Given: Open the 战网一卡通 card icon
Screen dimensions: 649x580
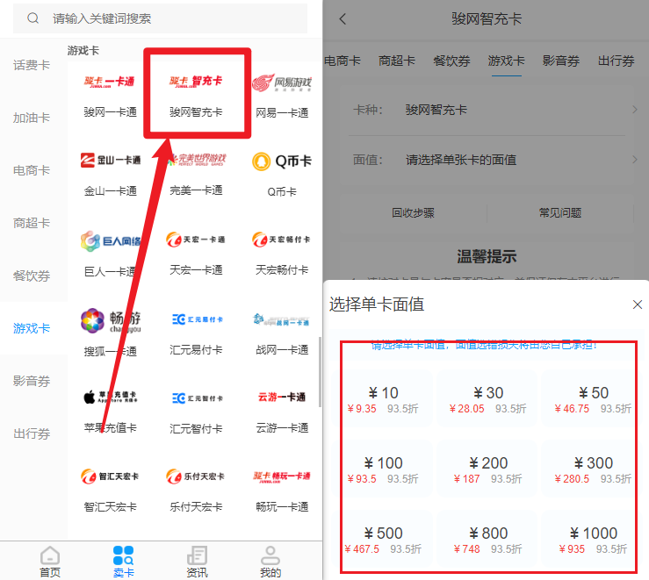Looking at the screenshot, I should coord(281,320).
